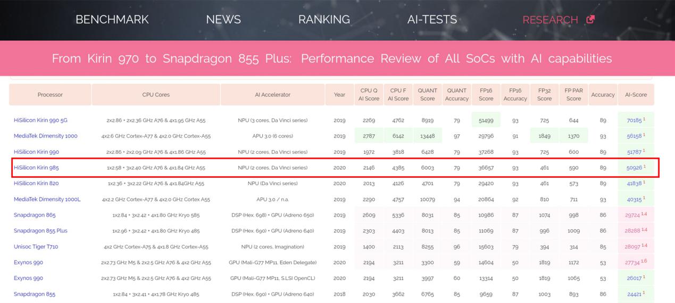Click the AI-Score 27734 value

[633, 263]
